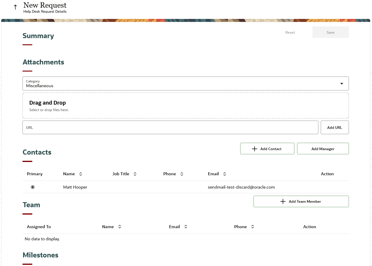The height and width of the screenshot is (266, 372).
Task: Click the Drag and Drop file area
Action: [186, 106]
